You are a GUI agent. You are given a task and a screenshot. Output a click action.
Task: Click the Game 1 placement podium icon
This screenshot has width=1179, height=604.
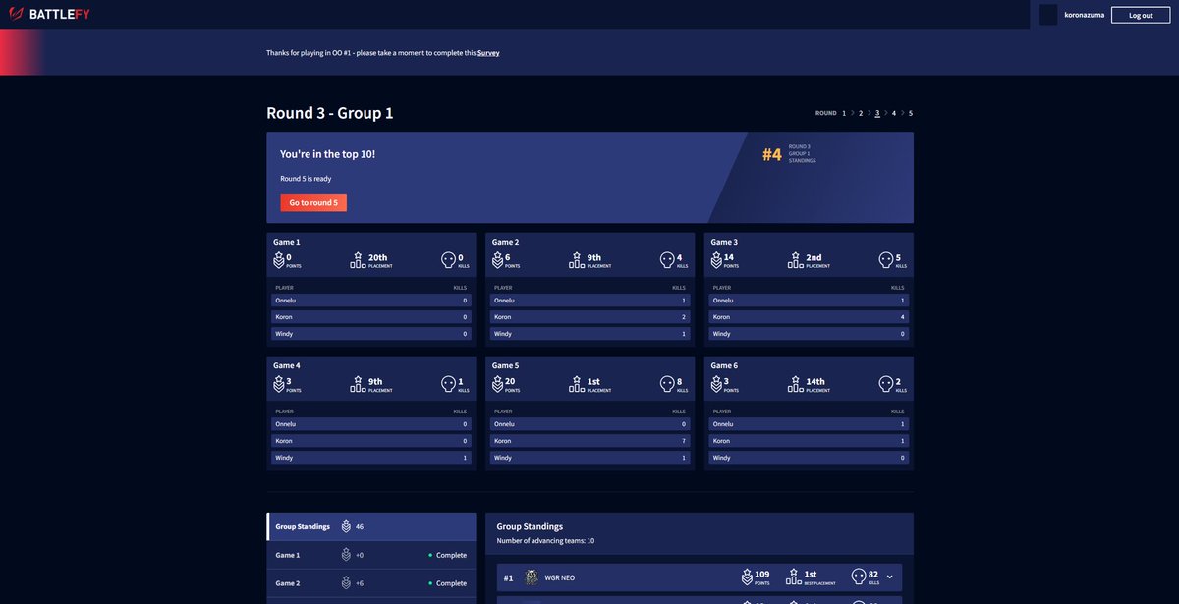358,260
